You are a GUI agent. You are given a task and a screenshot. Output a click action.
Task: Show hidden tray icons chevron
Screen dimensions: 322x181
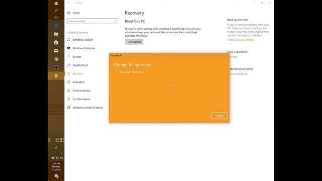[61, 153]
